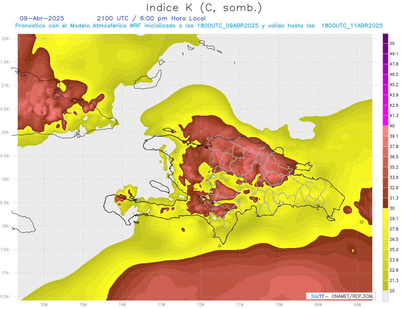Click the "76W" longitude label
The width and height of the screenshot is (401, 309).
[44, 305]
